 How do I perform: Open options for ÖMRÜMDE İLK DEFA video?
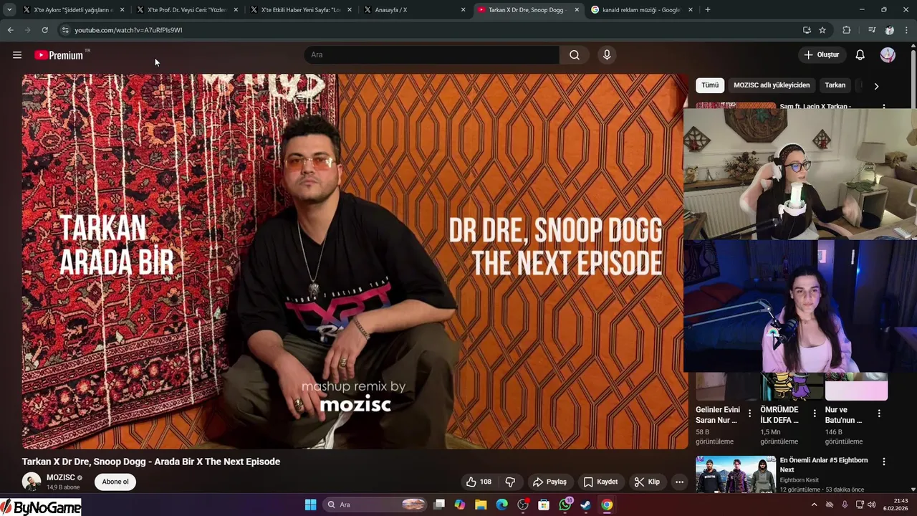[x=815, y=414]
